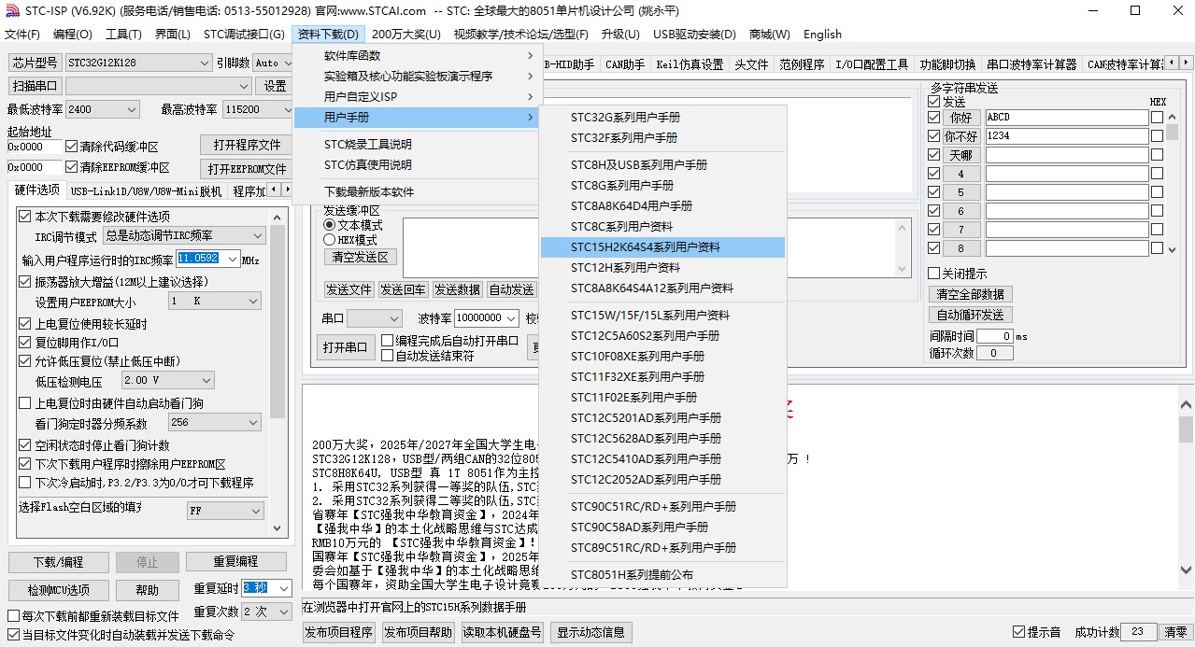Click 检测MCU选项 button
The height and width of the screenshot is (647, 1195).
click(57, 590)
